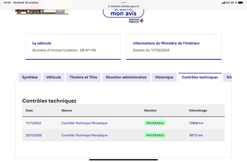Click the 'Le véhicule' card heading
Image resolution: width=247 pixels, height=162 pixels.
(42, 43)
